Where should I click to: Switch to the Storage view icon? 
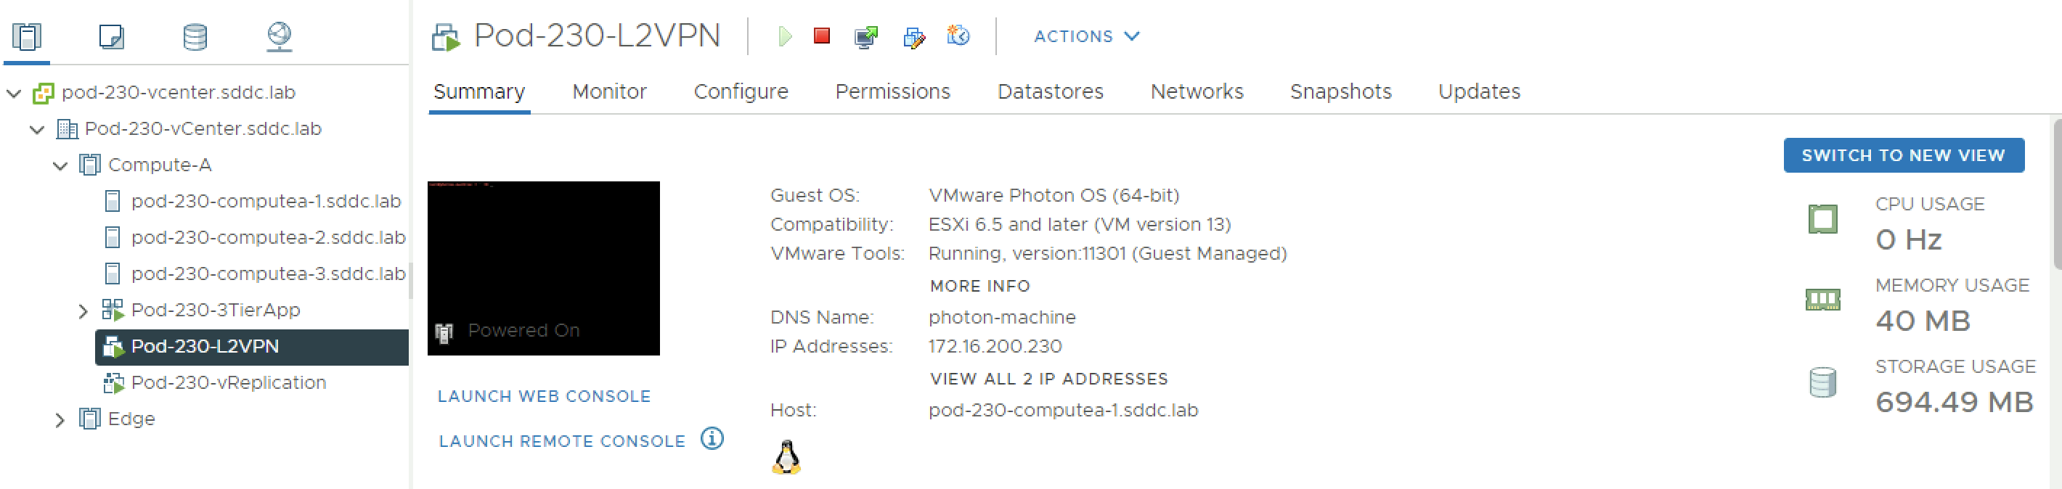(x=195, y=37)
